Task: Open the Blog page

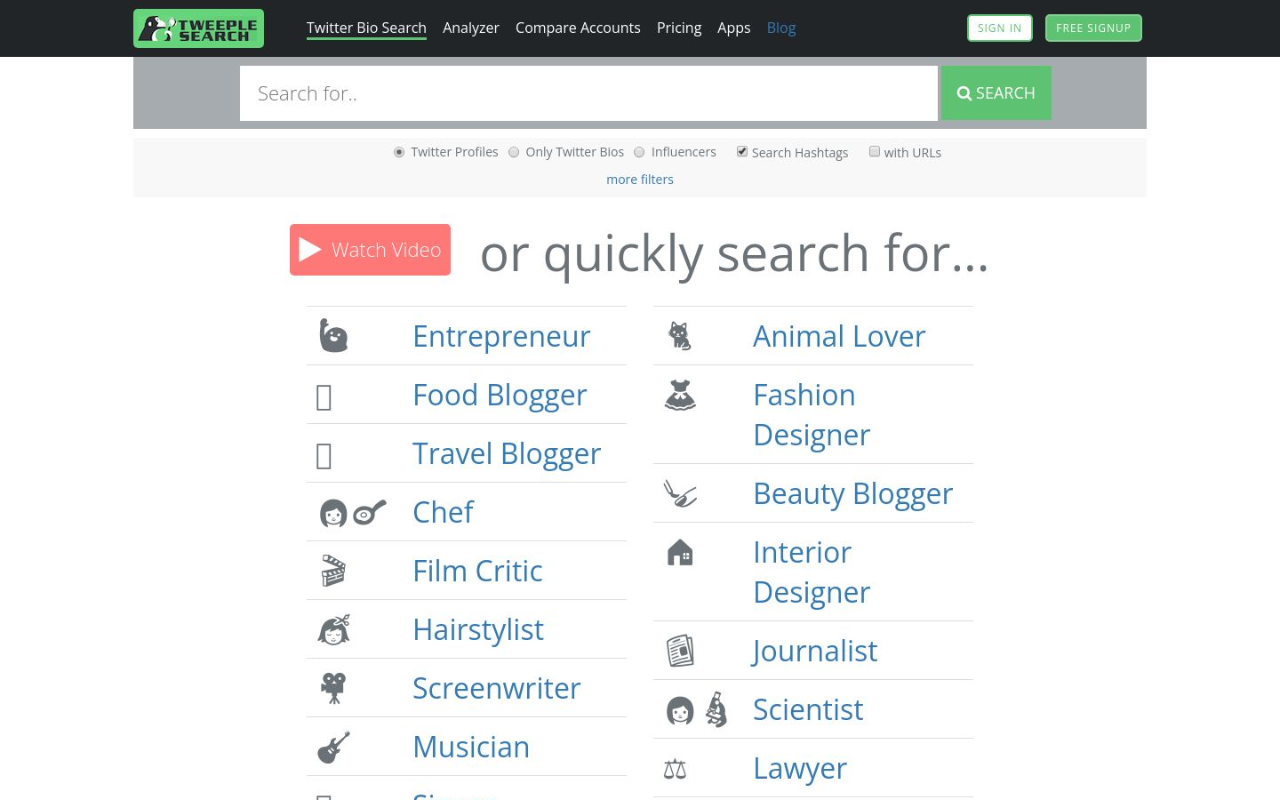Action: point(780,28)
